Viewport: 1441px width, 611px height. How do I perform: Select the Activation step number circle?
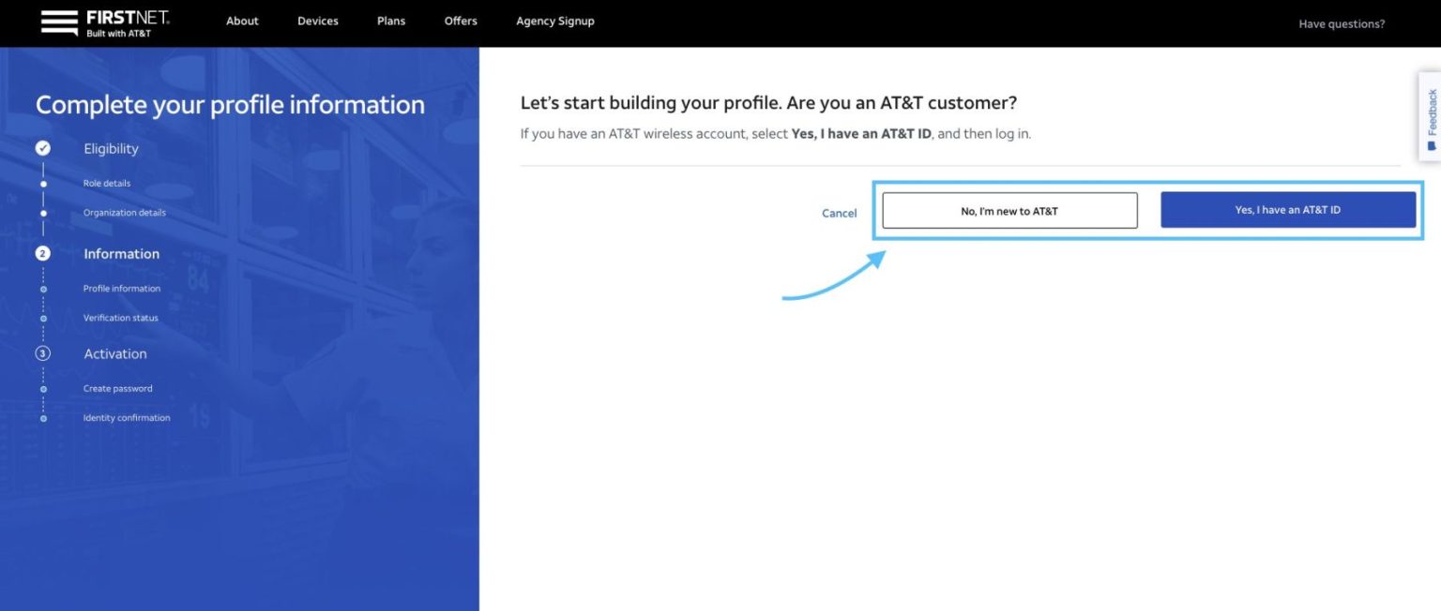tap(43, 353)
